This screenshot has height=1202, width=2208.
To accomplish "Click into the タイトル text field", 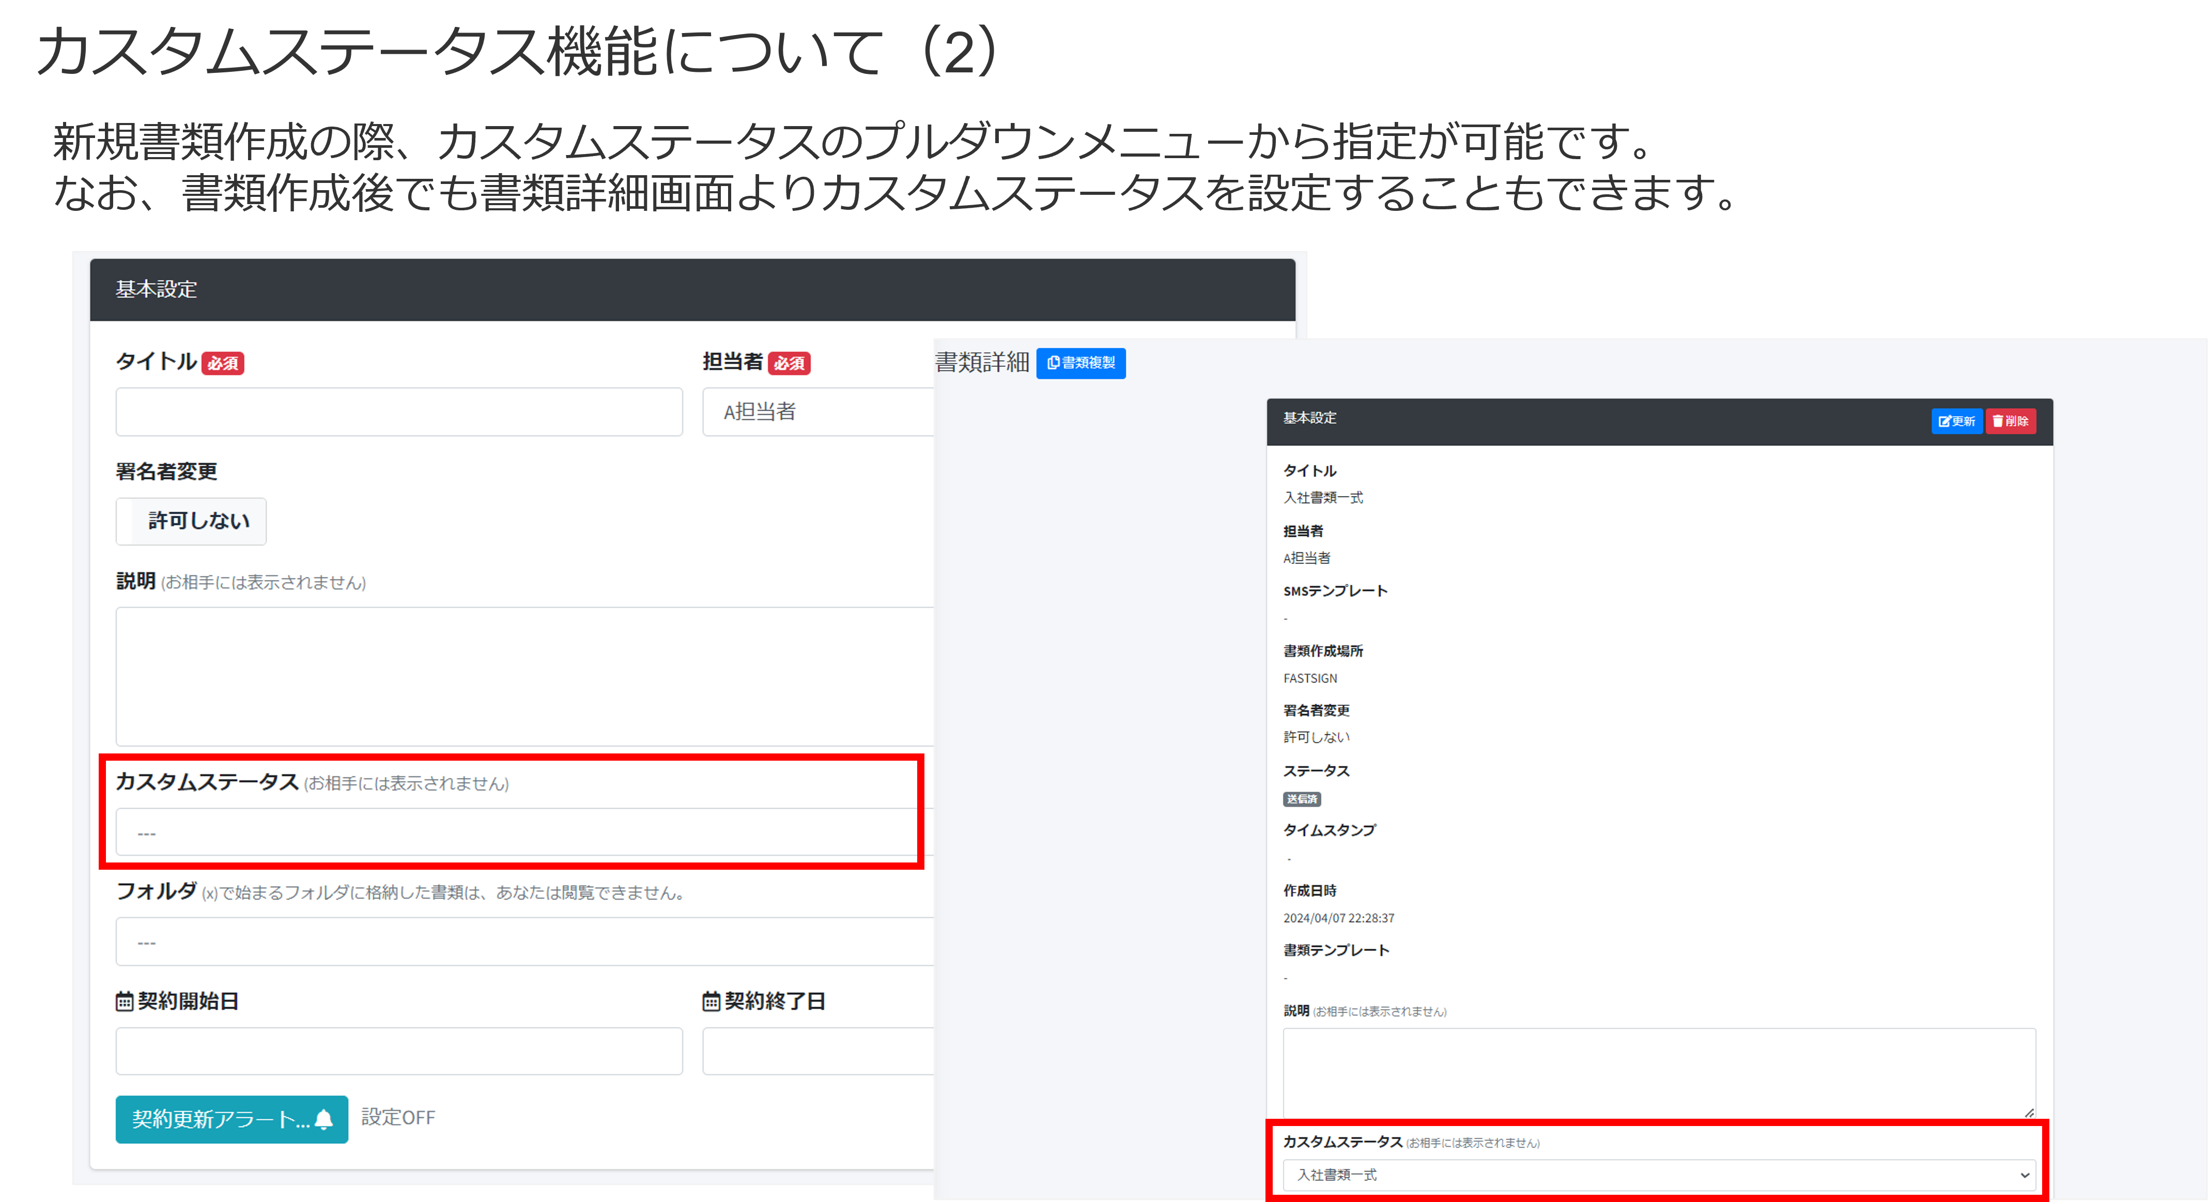I will (398, 412).
